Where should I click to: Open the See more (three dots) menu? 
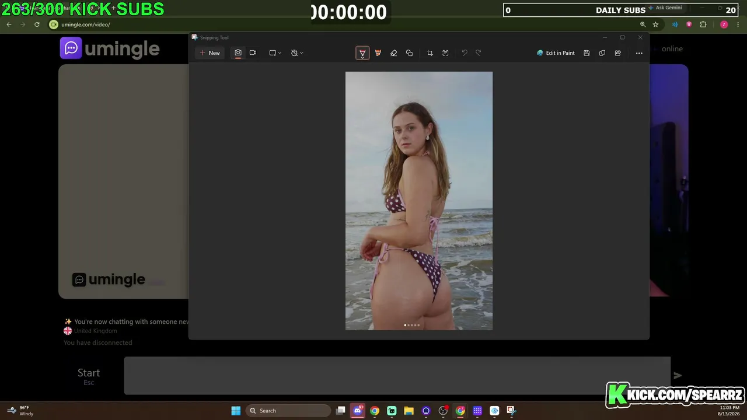click(x=639, y=53)
